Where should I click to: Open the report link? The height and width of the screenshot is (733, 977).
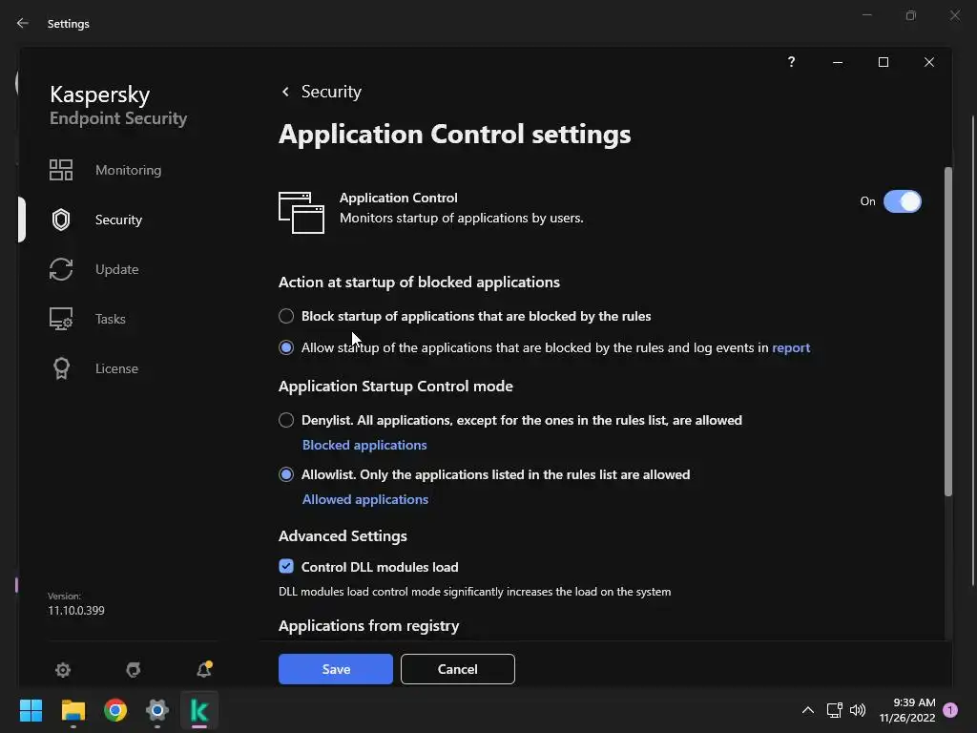[791, 347]
